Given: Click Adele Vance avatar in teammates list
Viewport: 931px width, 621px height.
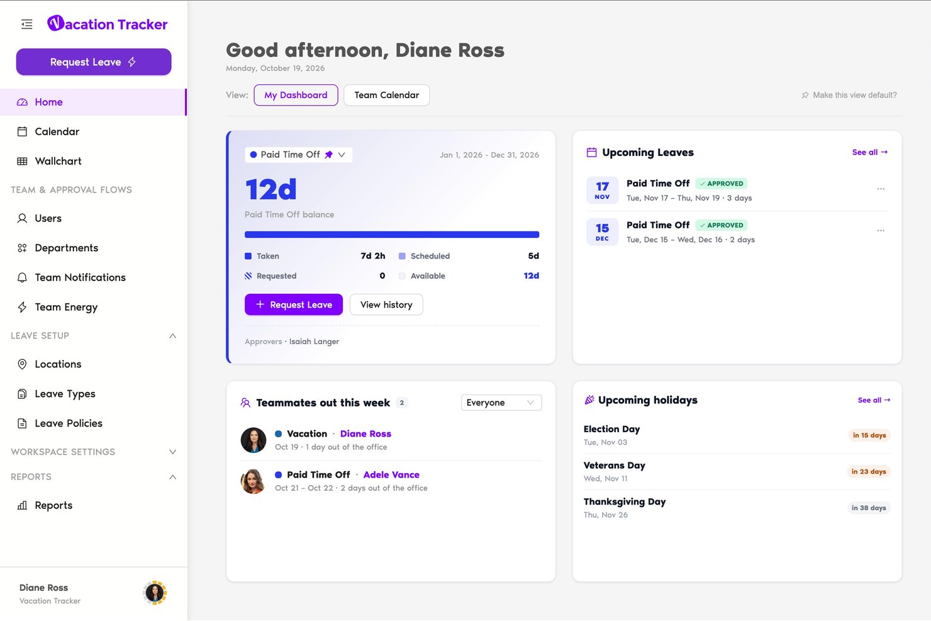Looking at the screenshot, I should (x=254, y=481).
